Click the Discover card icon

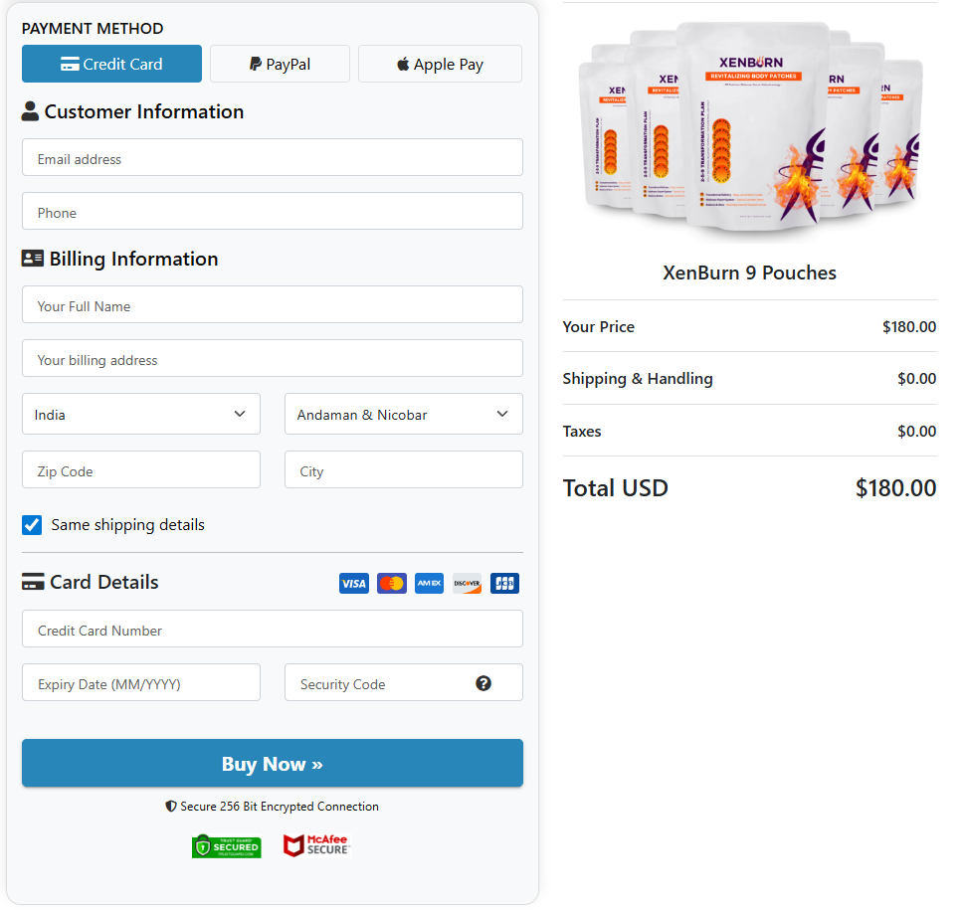pyautogui.click(x=467, y=583)
